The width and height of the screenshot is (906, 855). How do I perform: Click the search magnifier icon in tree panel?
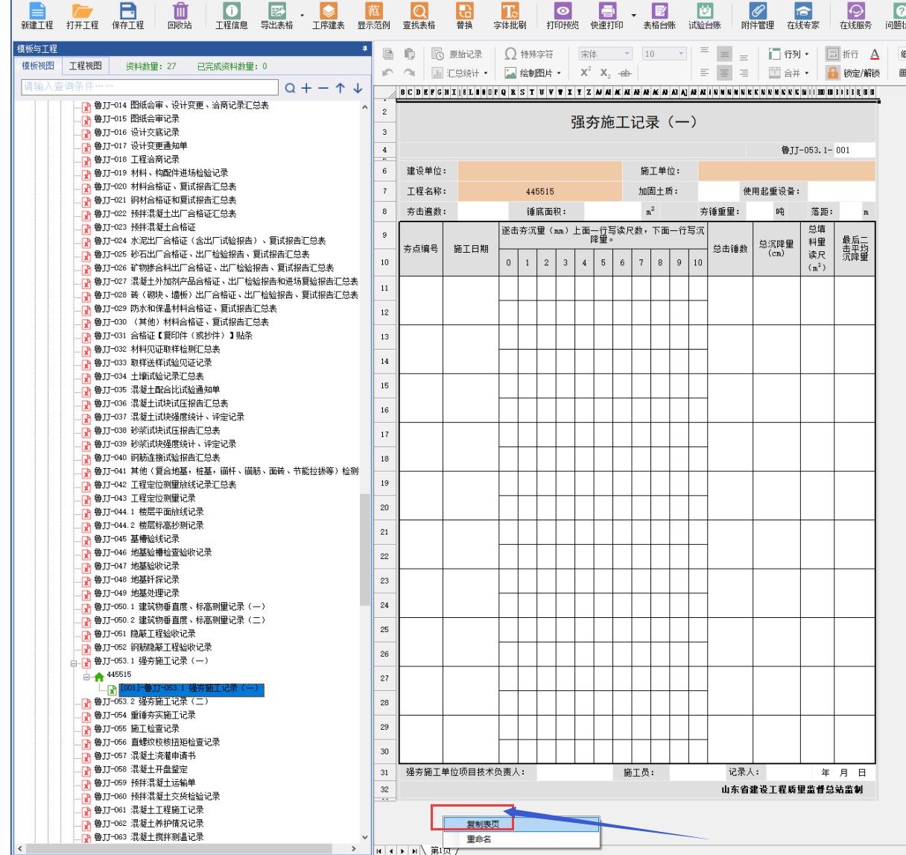(290, 88)
